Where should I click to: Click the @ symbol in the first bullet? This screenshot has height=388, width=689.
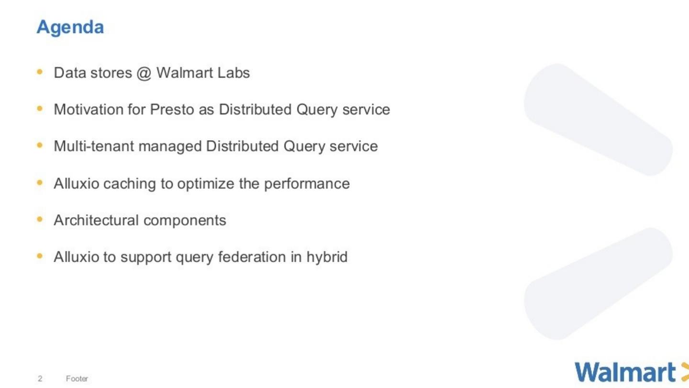[x=144, y=73]
